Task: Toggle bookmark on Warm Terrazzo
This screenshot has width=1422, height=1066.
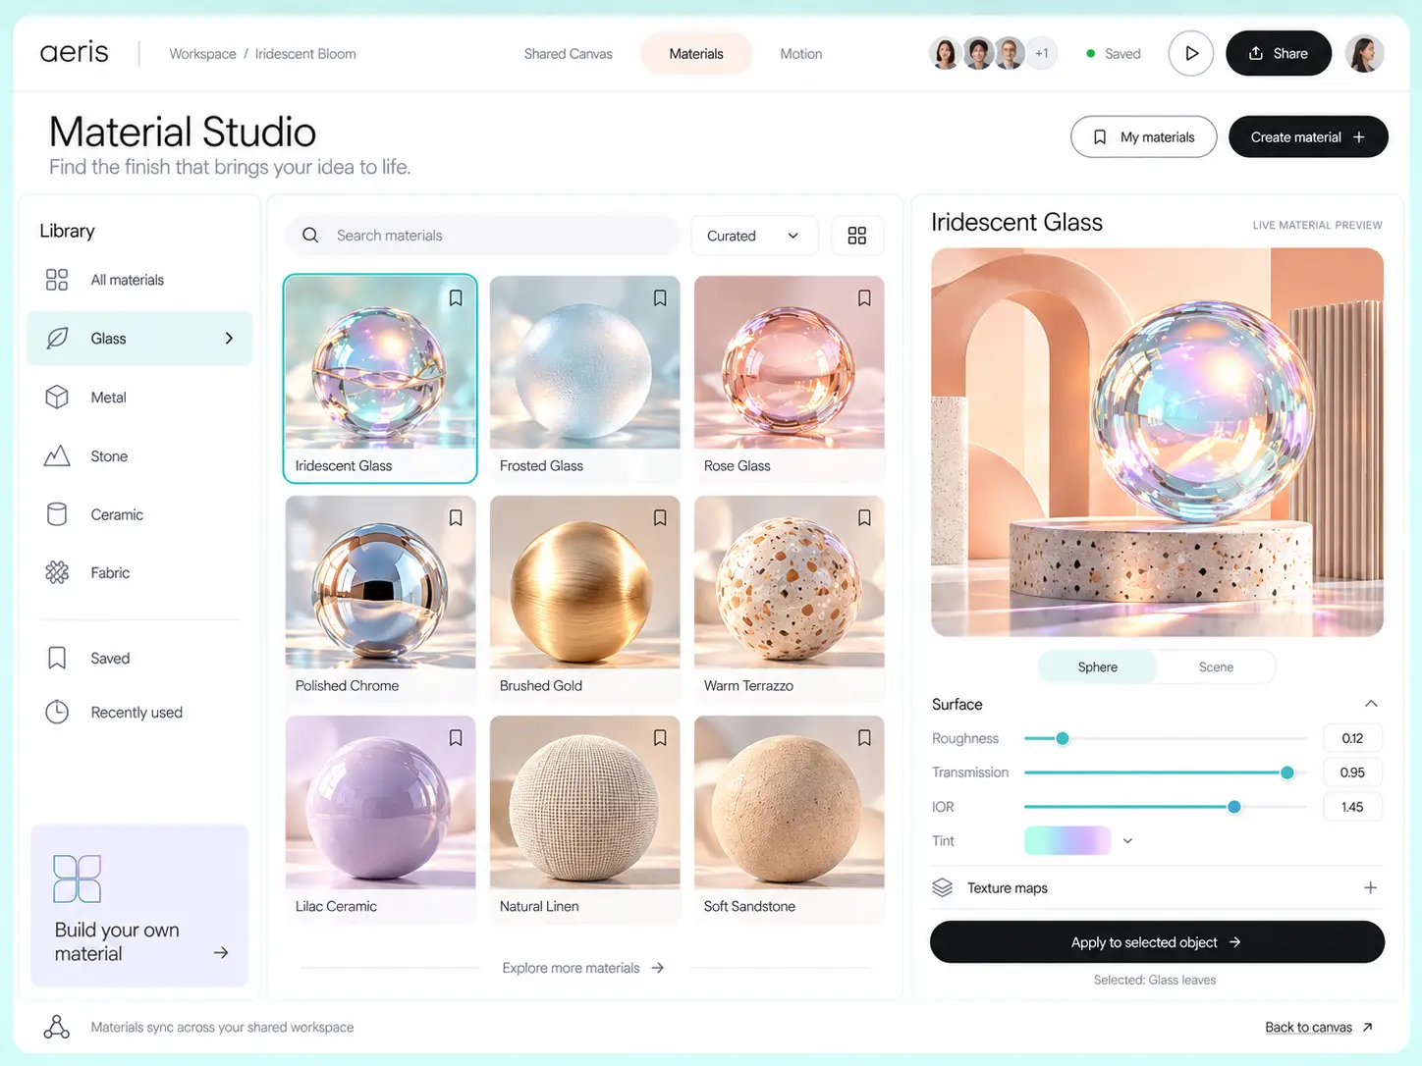Action: (x=864, y=517)
